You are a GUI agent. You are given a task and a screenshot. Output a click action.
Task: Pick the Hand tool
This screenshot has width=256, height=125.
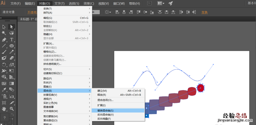tap(4, 109)
